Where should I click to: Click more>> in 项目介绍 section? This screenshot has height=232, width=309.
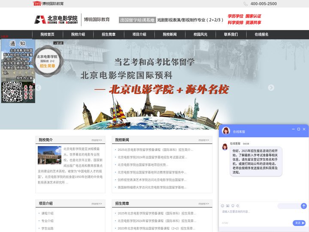click(x=97, y=204)
